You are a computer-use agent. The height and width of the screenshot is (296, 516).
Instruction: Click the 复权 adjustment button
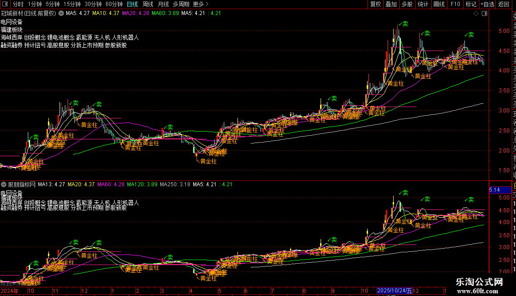point(375,4)
